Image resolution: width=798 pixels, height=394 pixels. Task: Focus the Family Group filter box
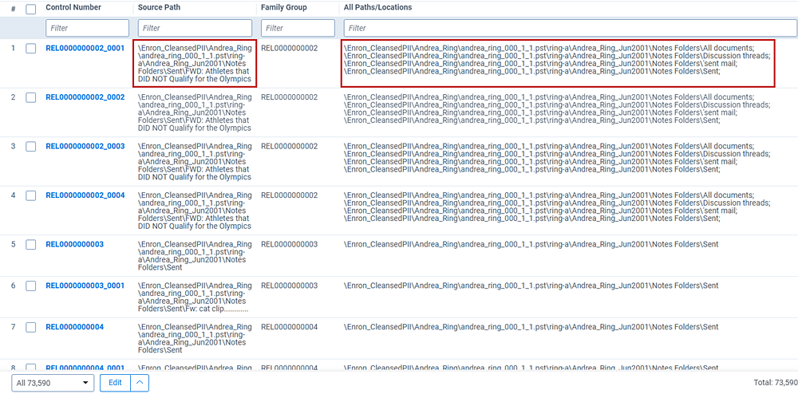click(298, 28)
